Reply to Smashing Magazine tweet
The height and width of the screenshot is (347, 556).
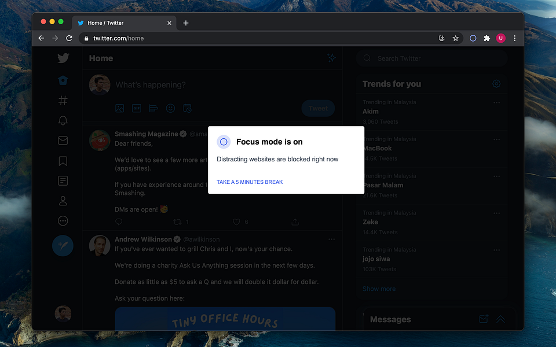point(119,222)
